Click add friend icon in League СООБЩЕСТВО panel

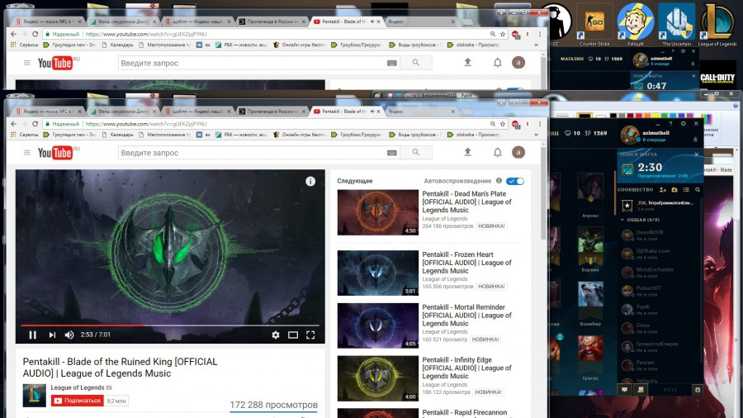pyautogui.click(x=663, y=190)
